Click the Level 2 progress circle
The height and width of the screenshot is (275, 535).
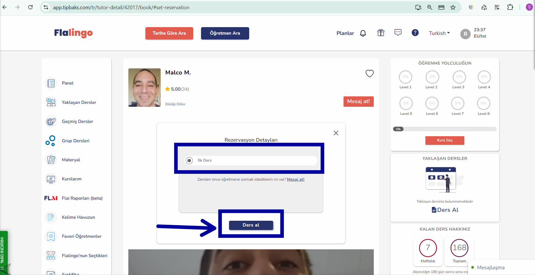432,77
